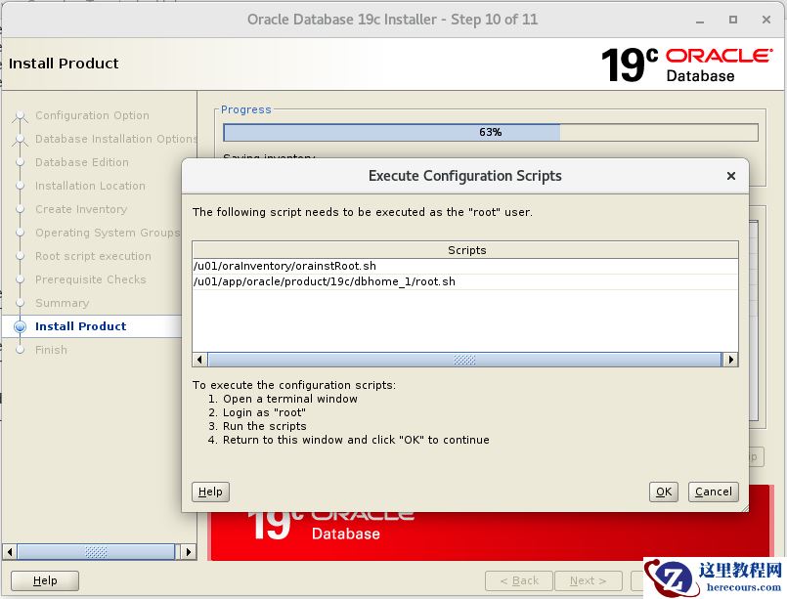Click the Oracle 19c Database logo
787x599 pixels.
click(687, 65)
